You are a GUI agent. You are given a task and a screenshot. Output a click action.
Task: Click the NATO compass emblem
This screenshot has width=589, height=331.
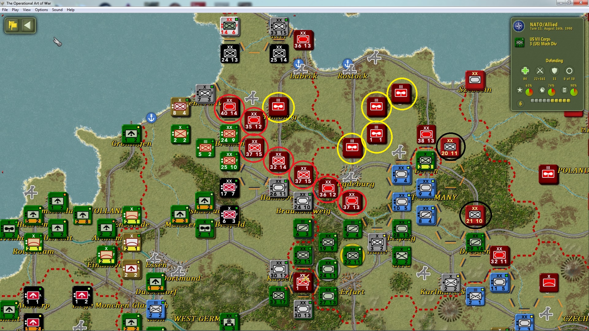[x=519, y=26]
